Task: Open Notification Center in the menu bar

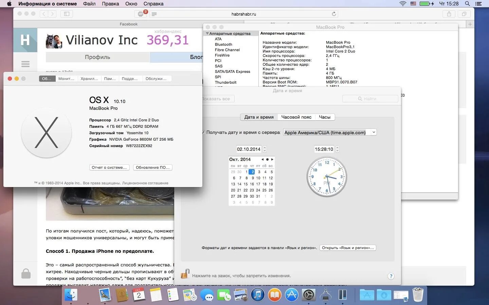Action: click(x=479, y=4)
